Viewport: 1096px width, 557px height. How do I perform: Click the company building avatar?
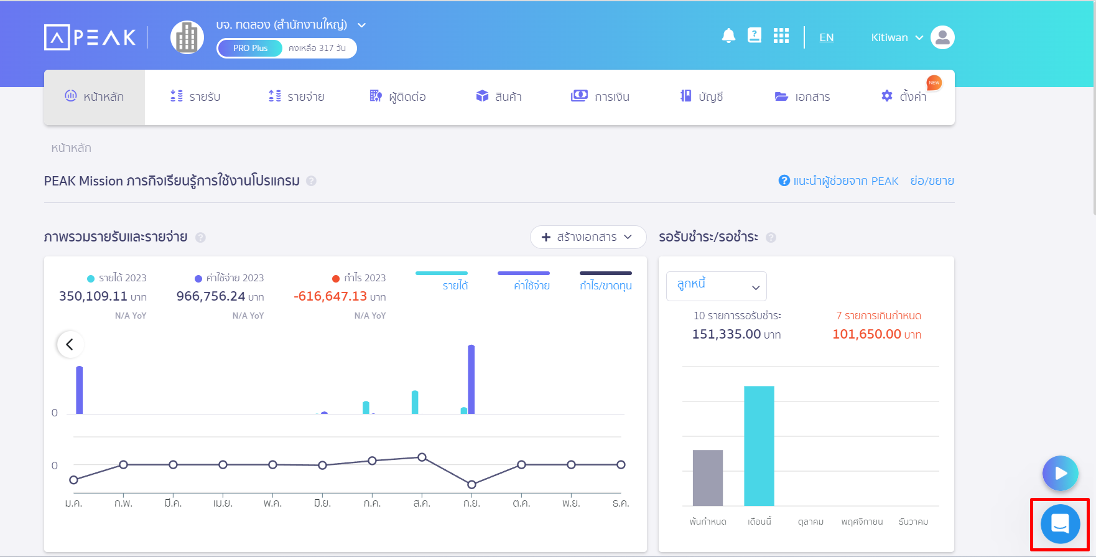point(187,37)
